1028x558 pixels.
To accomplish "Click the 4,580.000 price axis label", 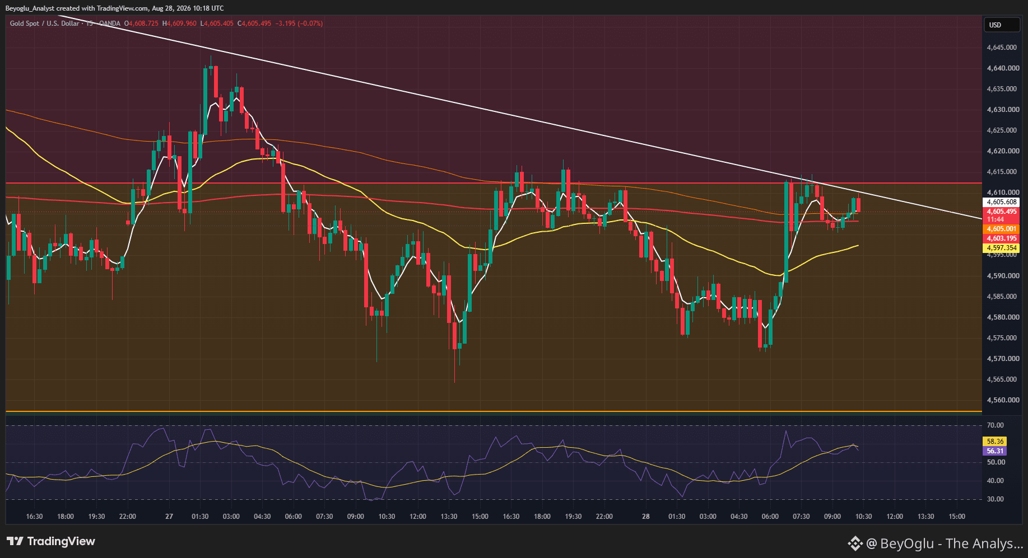I will tap(1002, 317).
